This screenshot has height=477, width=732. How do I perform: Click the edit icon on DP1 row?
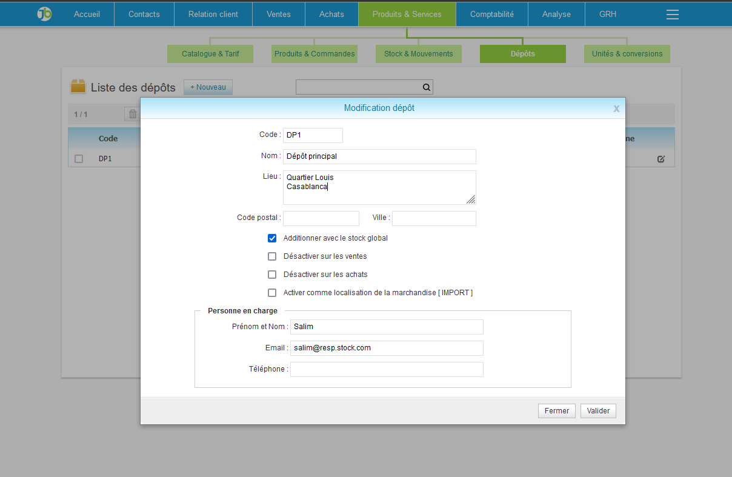pyautogui.click(x=661, y=159)
